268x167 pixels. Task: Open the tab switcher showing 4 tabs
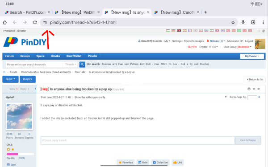pos(253,22)
